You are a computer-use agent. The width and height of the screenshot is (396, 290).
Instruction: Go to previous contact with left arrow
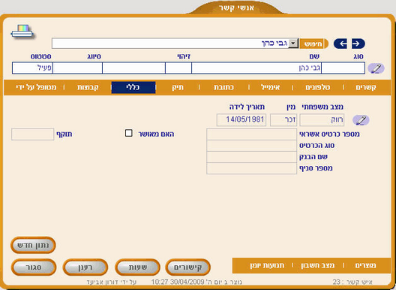340,44
